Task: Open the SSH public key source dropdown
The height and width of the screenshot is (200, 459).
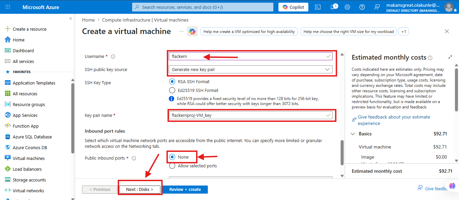Action: pos(251,69)
